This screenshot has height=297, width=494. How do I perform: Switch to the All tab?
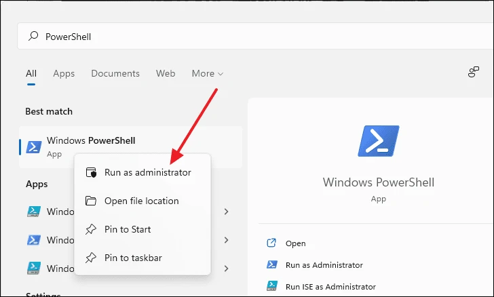[x=31, y=73]
